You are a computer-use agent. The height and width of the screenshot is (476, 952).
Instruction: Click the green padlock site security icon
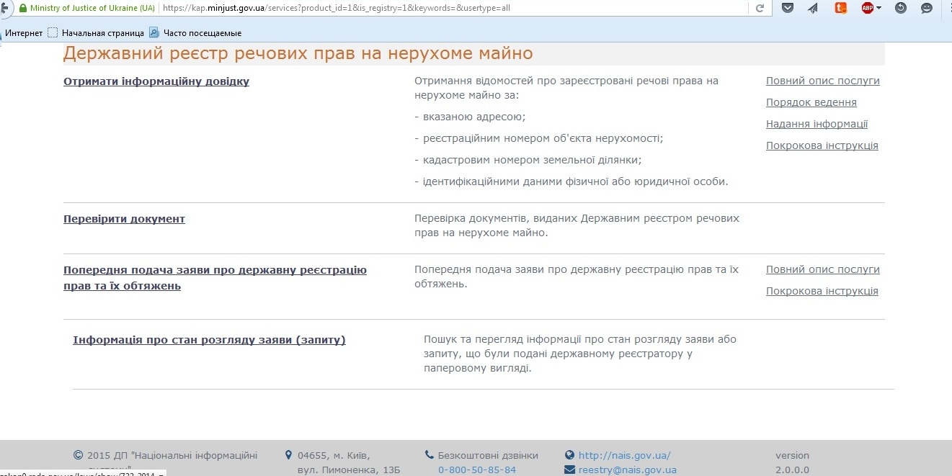pyautogui.click(x=23, y=9)
